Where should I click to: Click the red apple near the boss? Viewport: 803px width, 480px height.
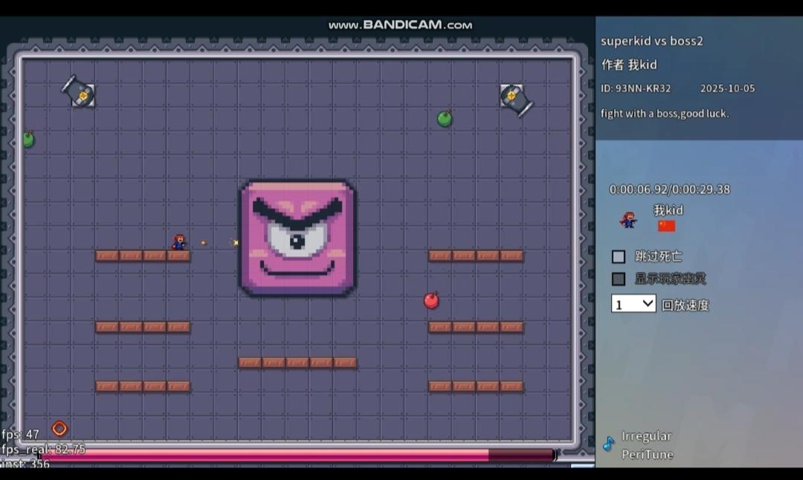click(431, 300)
